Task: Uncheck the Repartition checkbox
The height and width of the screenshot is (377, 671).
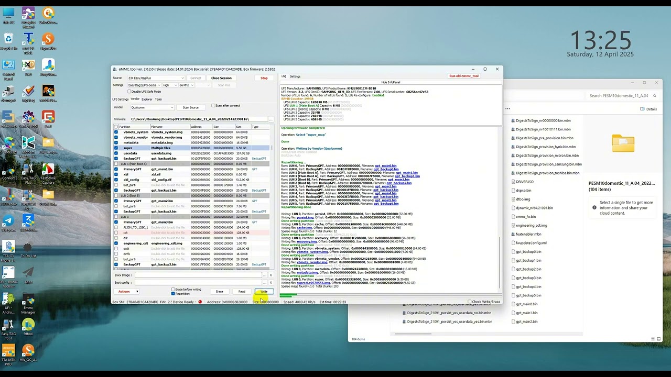Action: click(x=173, y=294)
